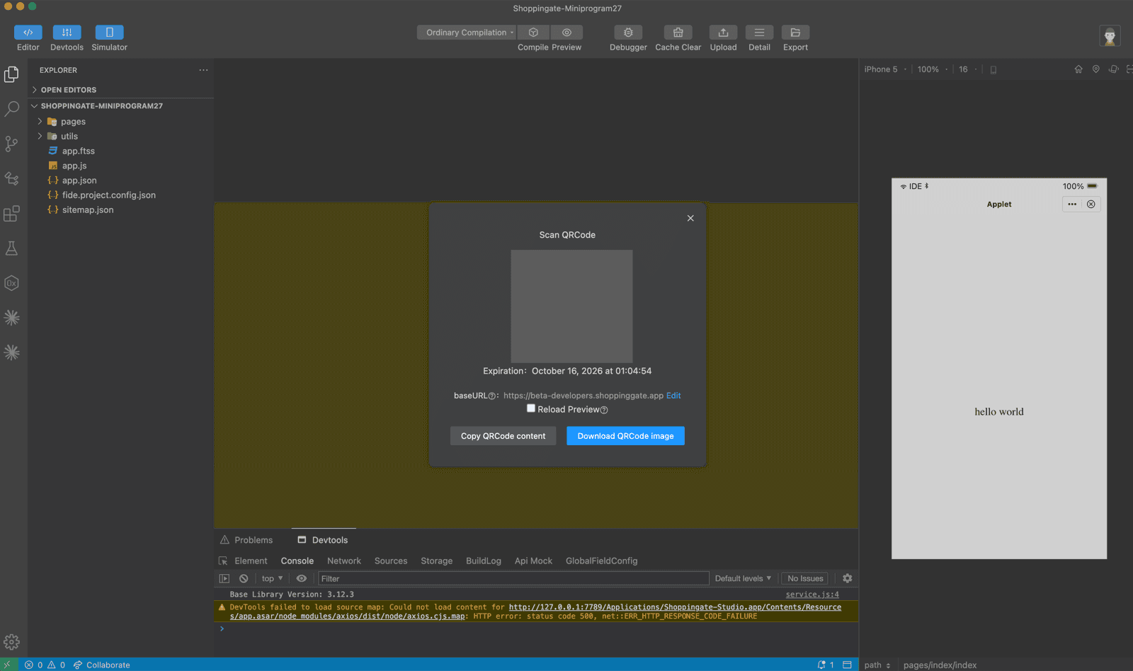Switch to the Storage devtools tab
This screenshot has width=1133, height=671.
tap(436, 561)
